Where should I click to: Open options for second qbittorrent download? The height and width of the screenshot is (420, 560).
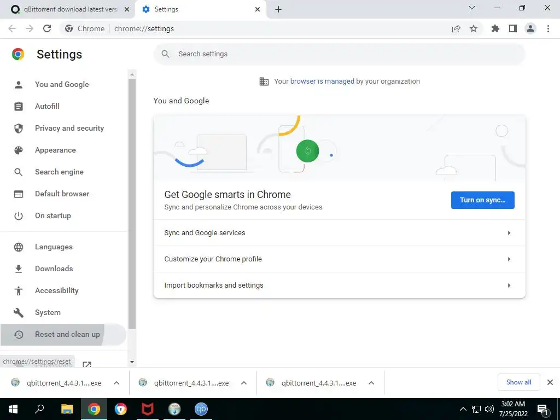[244, 383]
